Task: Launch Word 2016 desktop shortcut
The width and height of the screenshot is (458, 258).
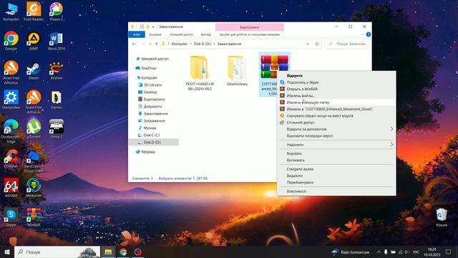Action: click(56, 41)
